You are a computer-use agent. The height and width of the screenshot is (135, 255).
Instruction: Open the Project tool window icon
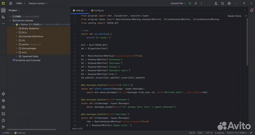(3, 10)
